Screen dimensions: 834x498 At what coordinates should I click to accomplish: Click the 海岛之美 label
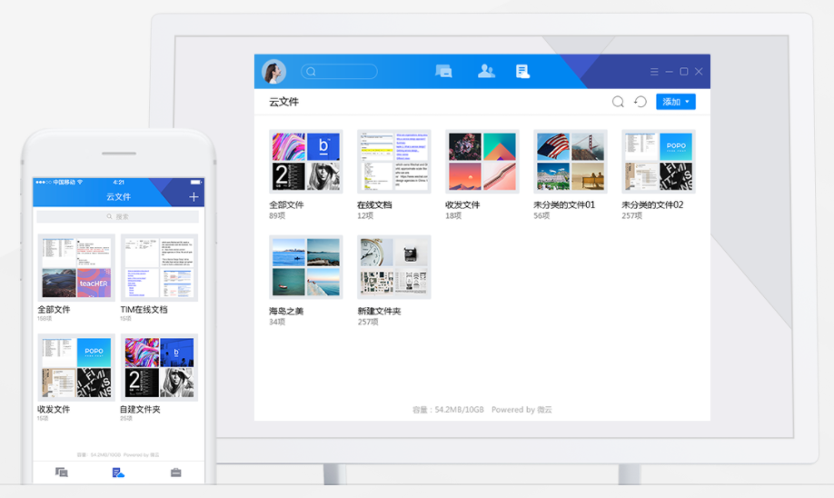coord(286,311)
